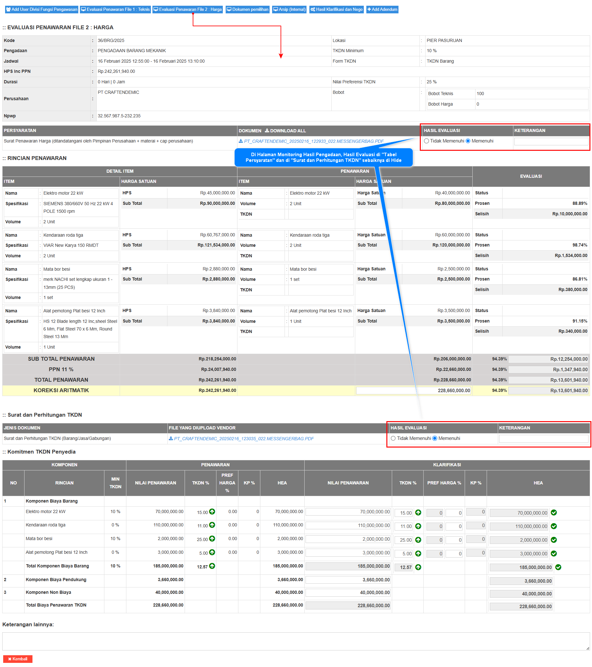Select Tidak Memenuhi for Surat Perhitungan TKDN
Image resolution: width=592 pixels, height=667 pixels.
point(393,439)
